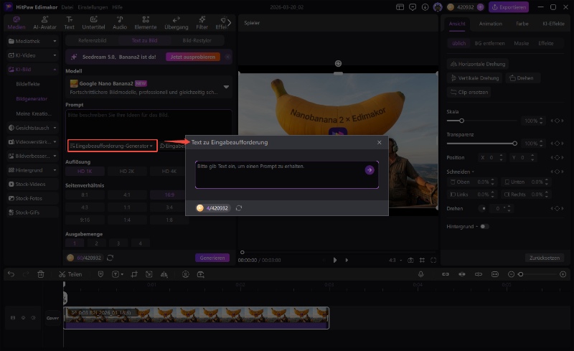
Task: Open the Hilfe menu
Action: [x=117, y=7]
